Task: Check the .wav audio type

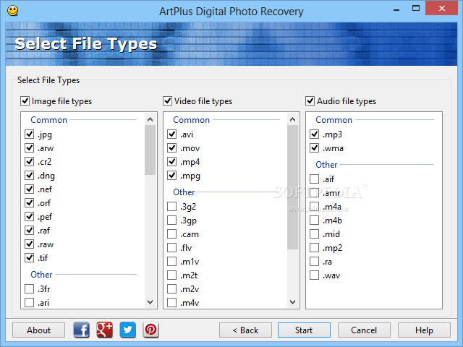Action: click(x=315, y=275)
